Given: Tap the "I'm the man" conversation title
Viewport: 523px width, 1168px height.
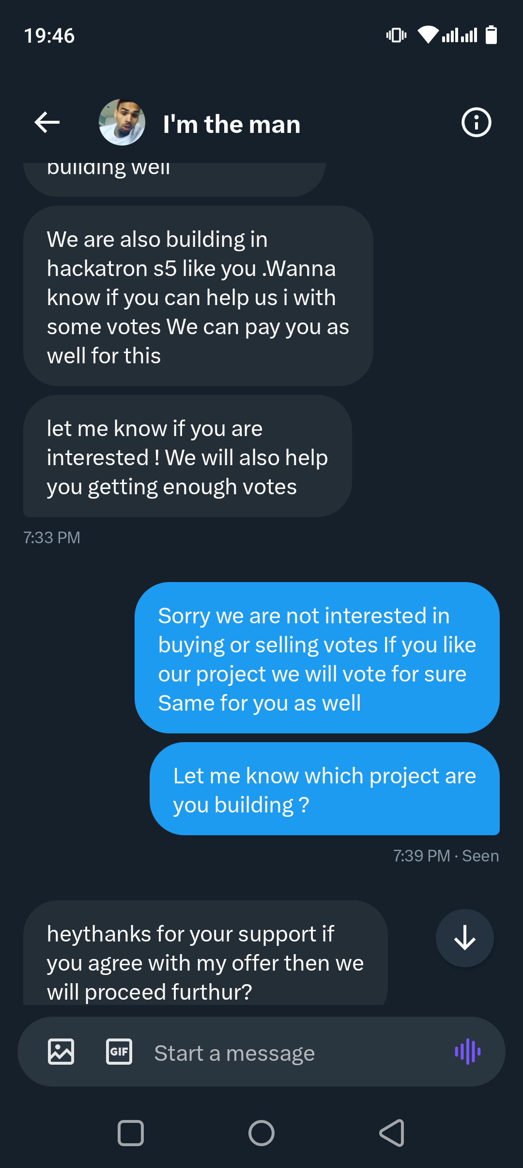Looking at the screenshot, I should 231,124.
